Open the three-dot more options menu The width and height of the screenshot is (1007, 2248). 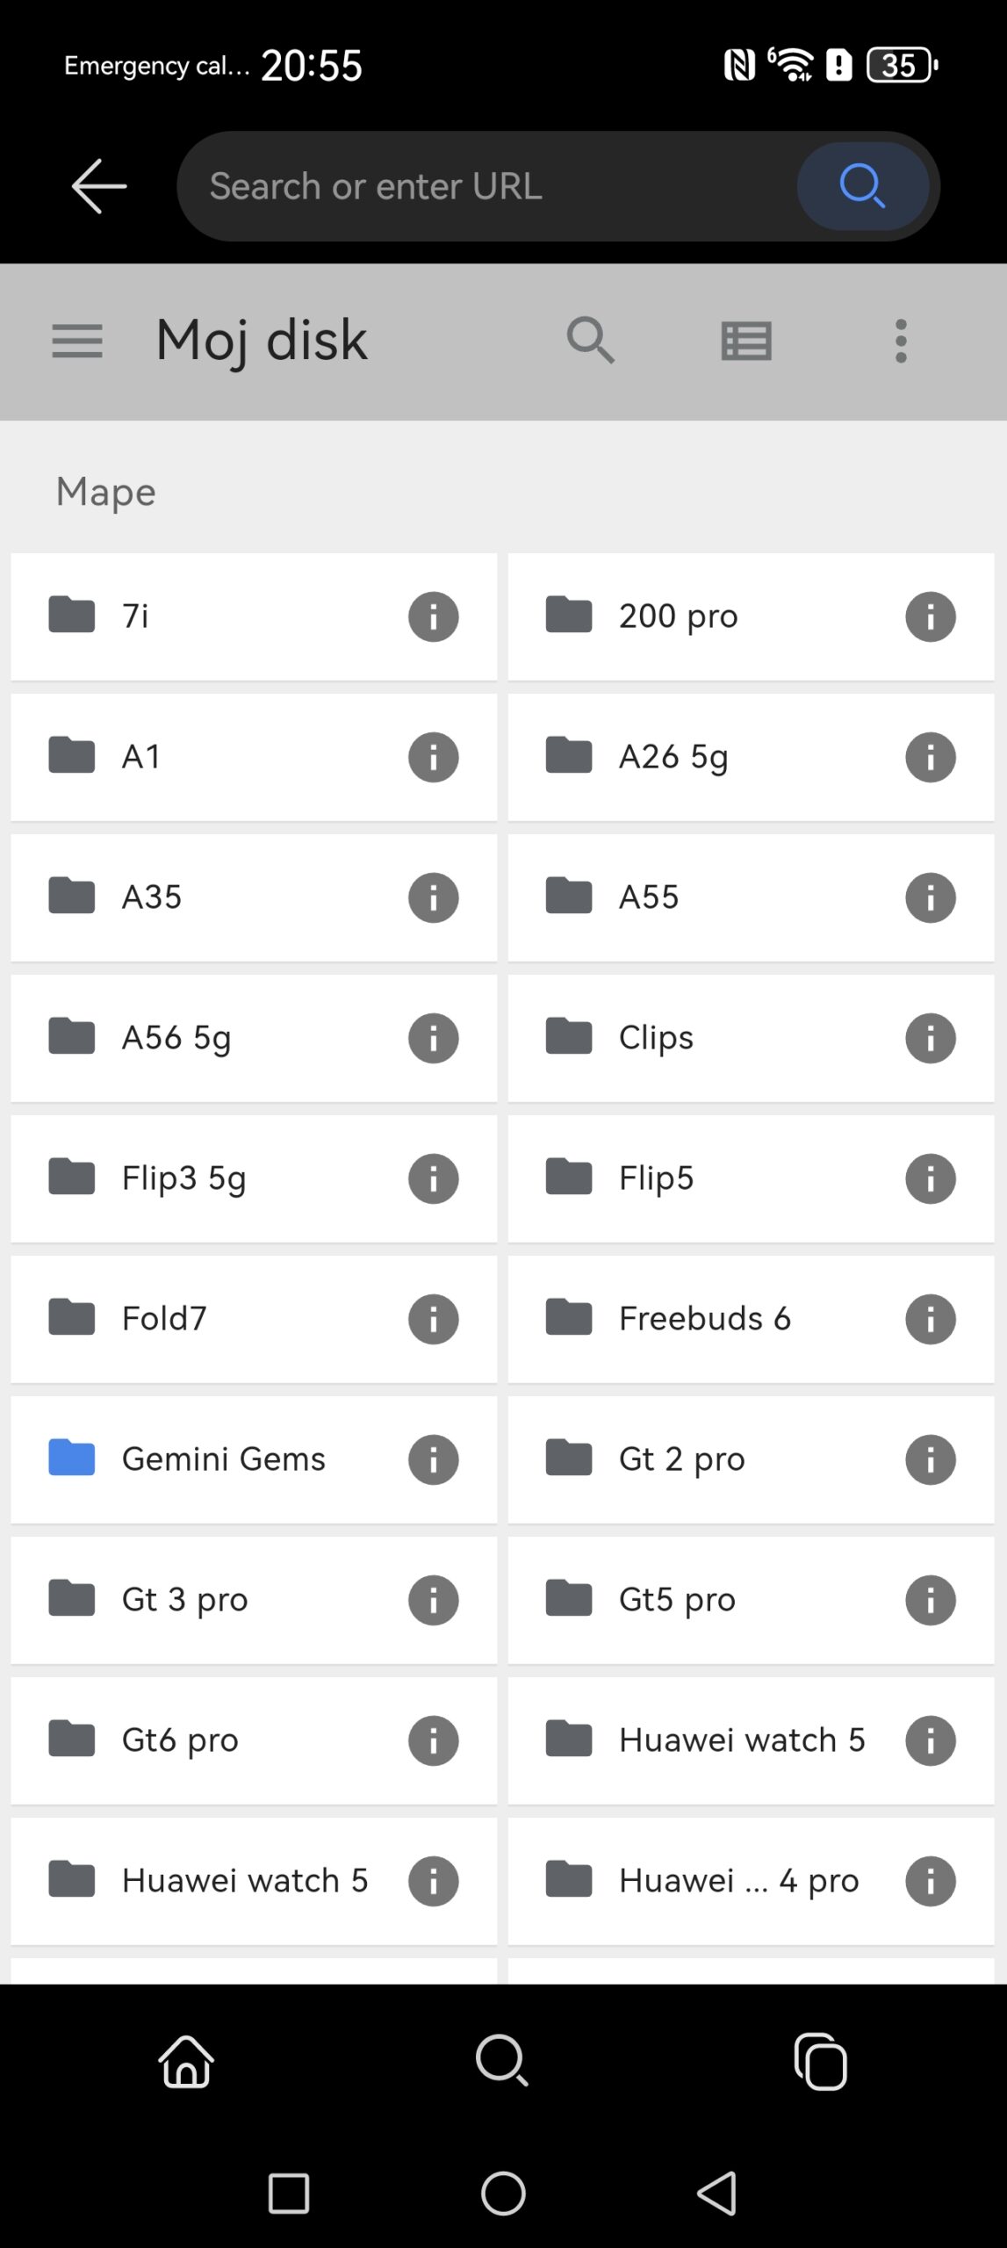900,341
